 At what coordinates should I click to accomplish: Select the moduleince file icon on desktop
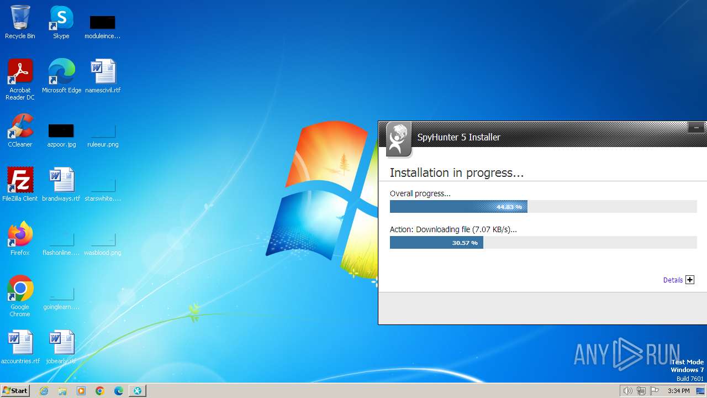[x=102, y=27]
